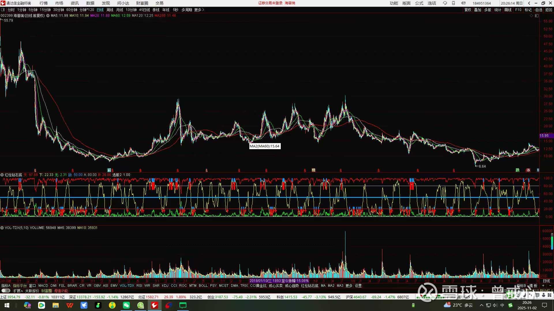The image size is (554, 311).
Task: Click the back arrow in title bar
Action: 529,3
